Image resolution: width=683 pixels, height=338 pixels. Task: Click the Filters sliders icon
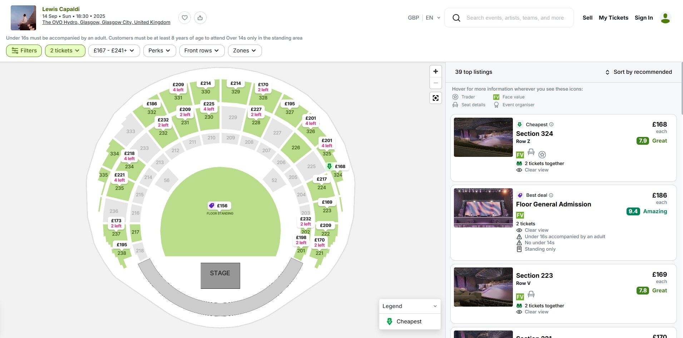15,51
